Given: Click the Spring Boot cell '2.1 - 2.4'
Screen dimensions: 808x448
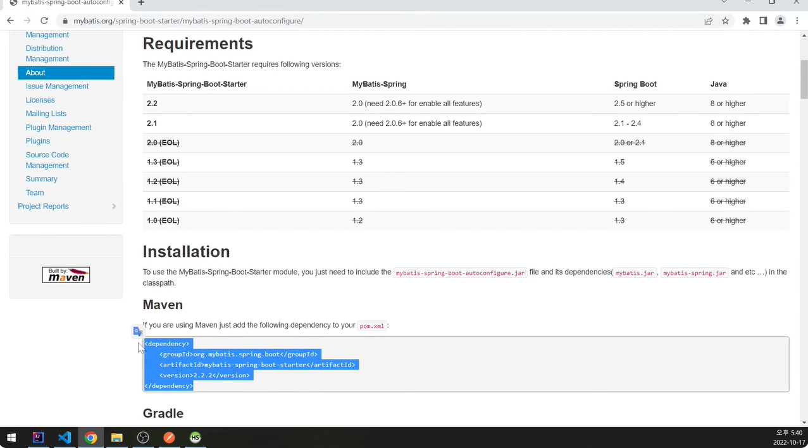Looking at the screenshot, I should pyautogui.click(x=628, y=123).
